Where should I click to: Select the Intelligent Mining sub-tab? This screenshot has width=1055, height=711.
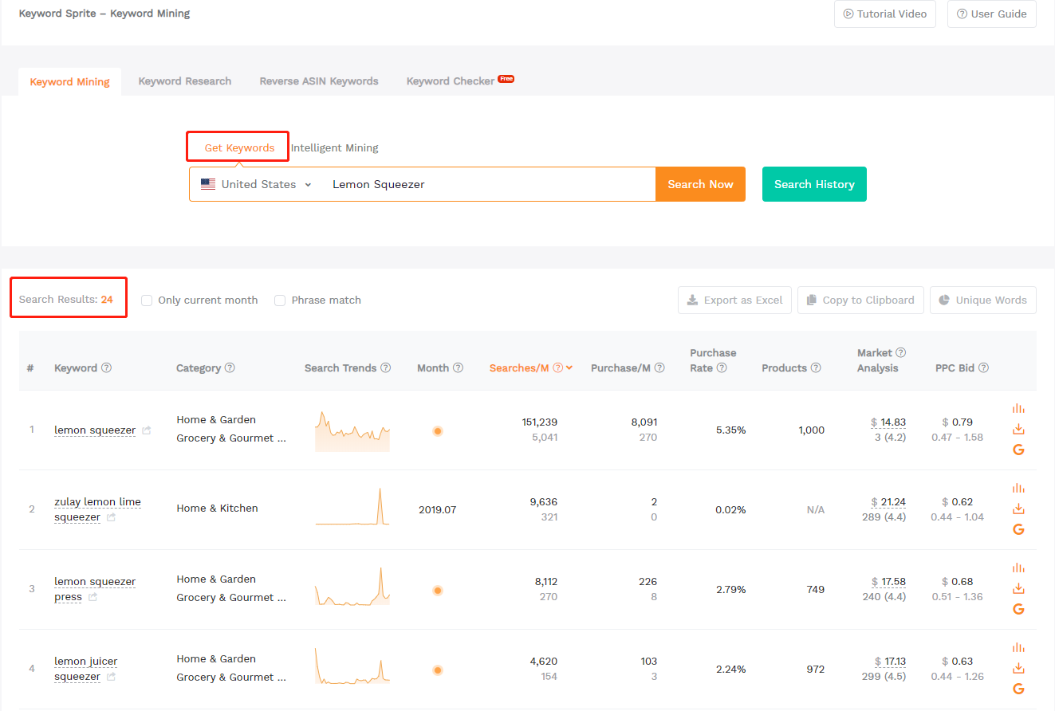(334, 148)
